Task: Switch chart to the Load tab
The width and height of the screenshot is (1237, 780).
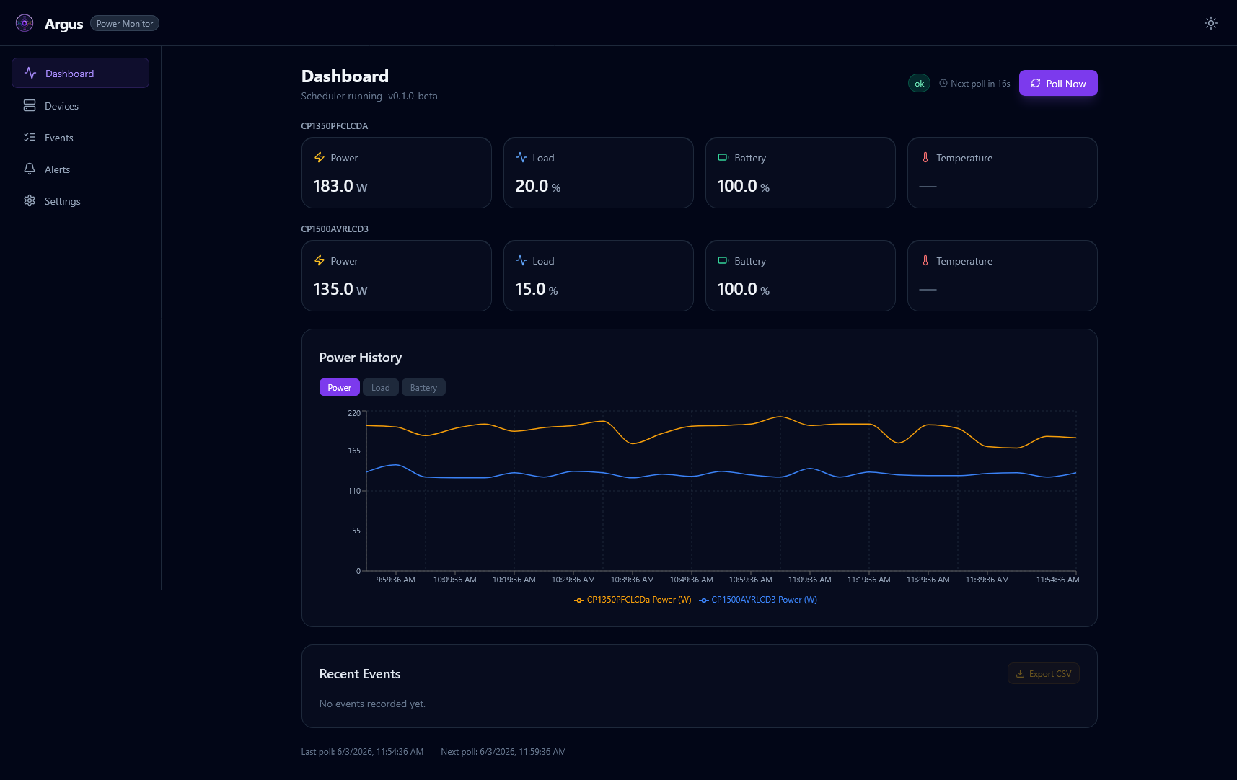Action: tap(381, 387)
